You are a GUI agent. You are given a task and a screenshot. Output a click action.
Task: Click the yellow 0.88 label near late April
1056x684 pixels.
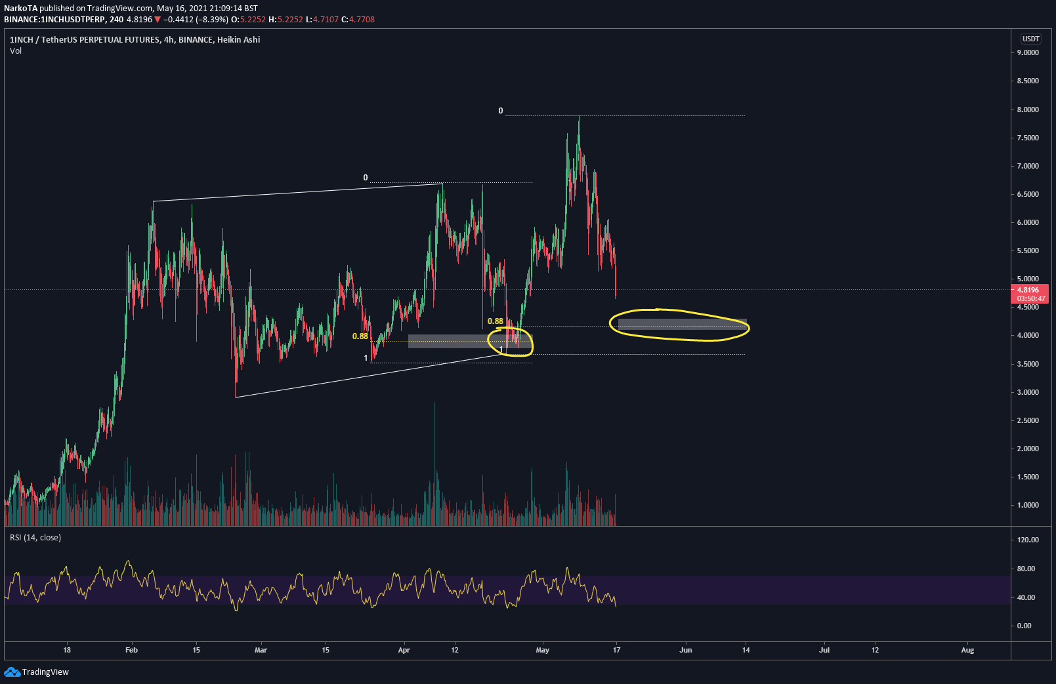click(x=495, y=321)
